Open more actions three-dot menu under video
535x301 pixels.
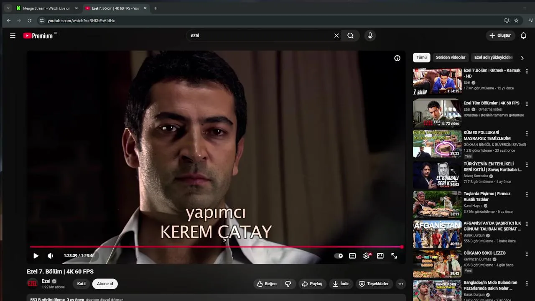tap(400, 284)
